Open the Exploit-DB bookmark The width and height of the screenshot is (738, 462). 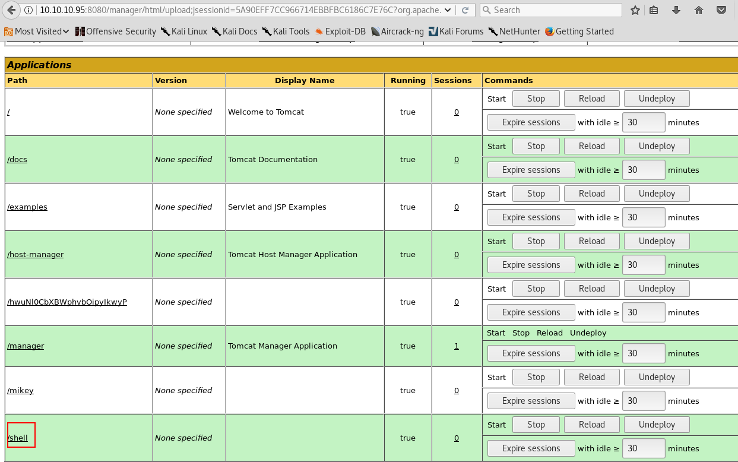340,31
